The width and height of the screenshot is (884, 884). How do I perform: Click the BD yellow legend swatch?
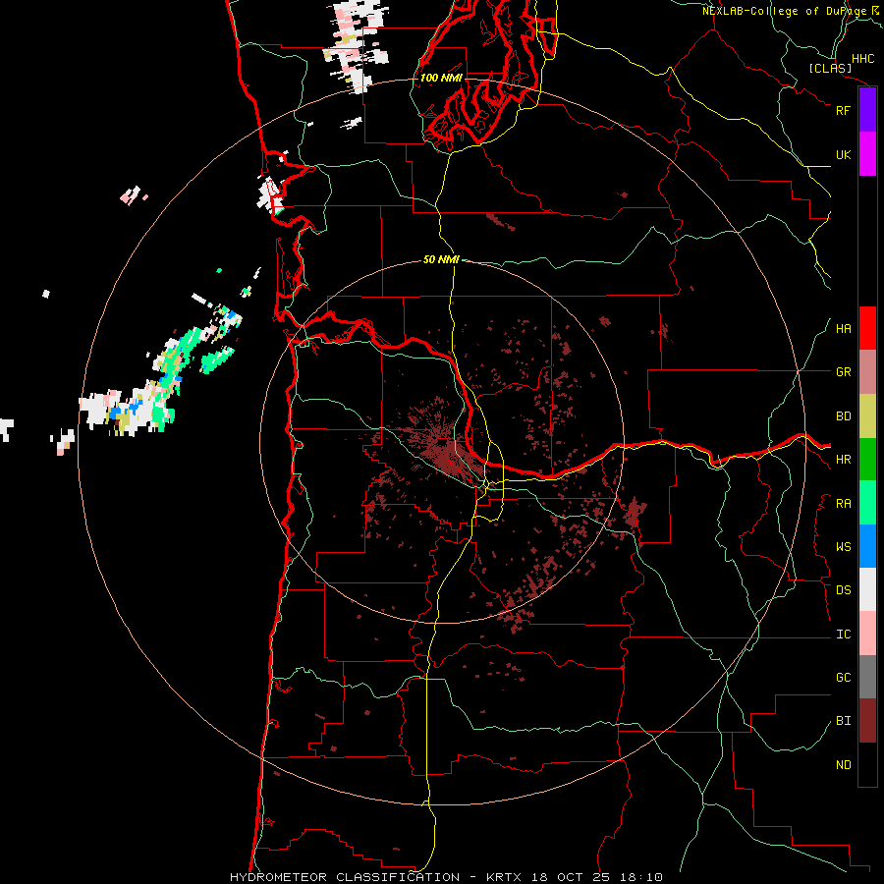click(867, 416)
